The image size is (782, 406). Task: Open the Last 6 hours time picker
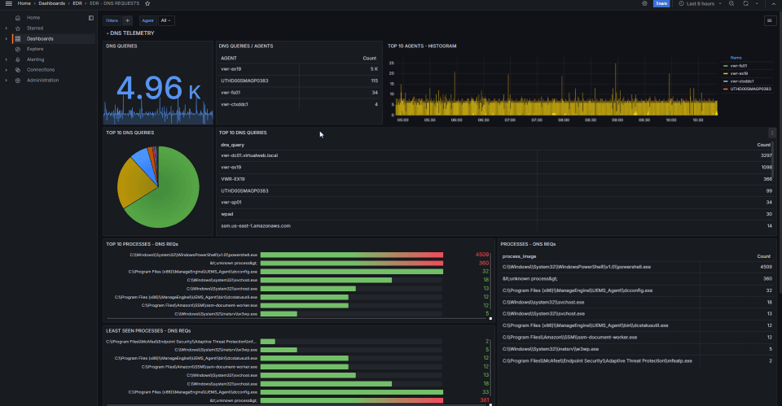click(x=700, y=4)
